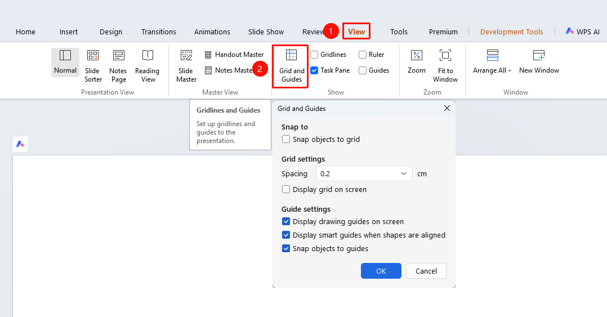Click the WPS AI logo below ribbon
This screenshot has height=317, width=607.
click(x=20, y=144)
